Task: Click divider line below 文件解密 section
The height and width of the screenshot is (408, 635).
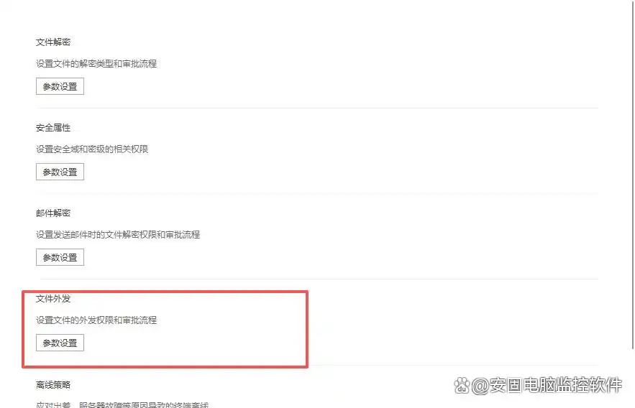Action: coord(317,108)
